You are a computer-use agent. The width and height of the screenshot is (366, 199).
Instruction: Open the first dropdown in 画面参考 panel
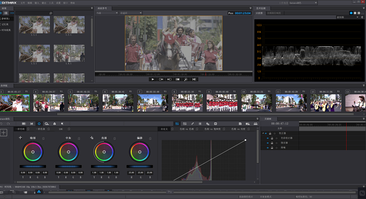107,13
